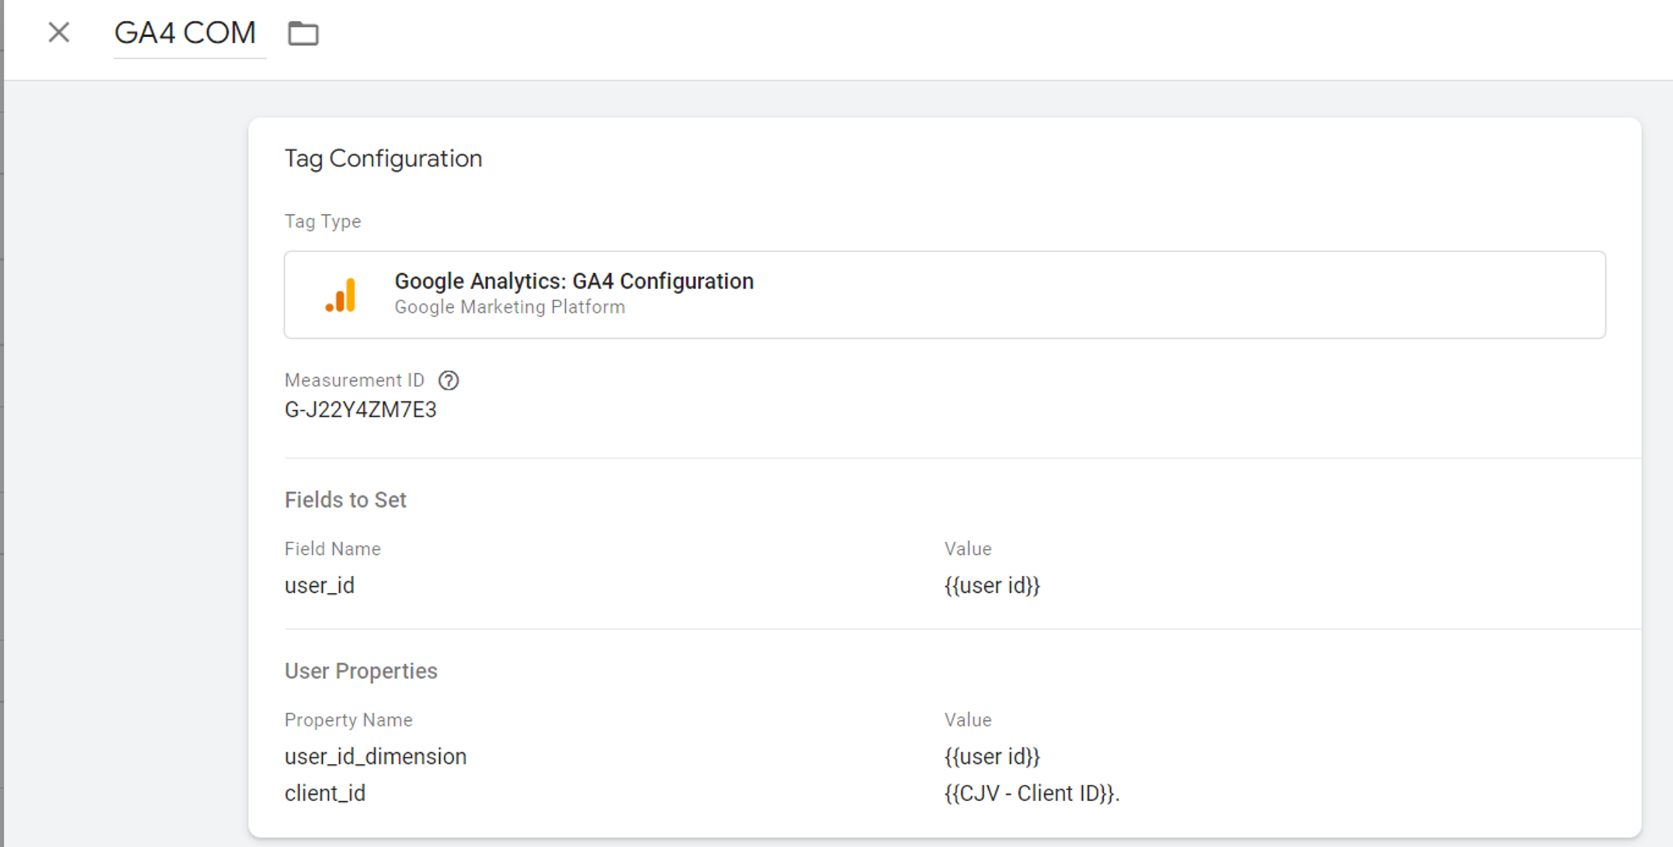The image size is (1673, 847).
Task: Select Google Analytics: GA4 Configuration tag type
Action: click(x=574, y=281)
